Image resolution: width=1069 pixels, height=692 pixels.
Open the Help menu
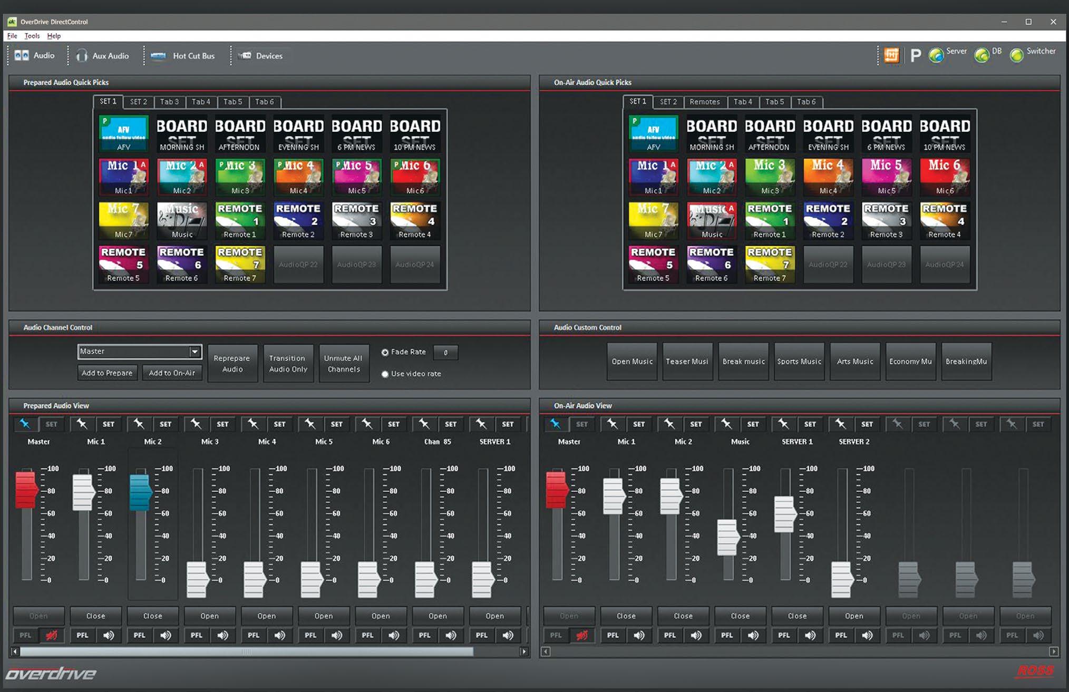(x=54, y=36)
